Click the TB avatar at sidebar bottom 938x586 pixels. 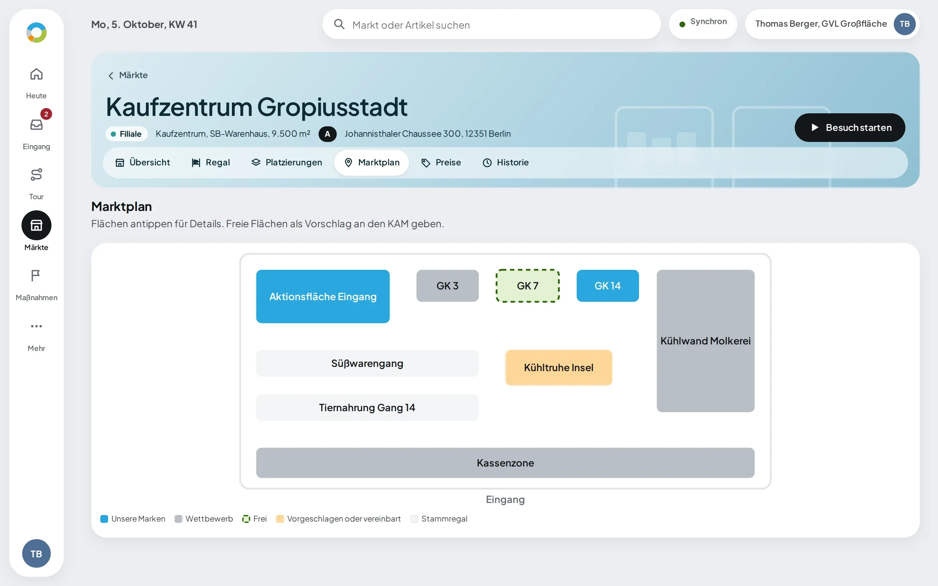[x=36, y=553]
